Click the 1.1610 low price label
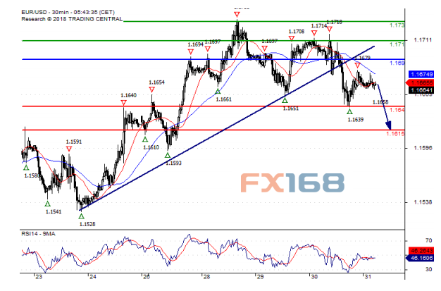The width and height of the screenshot is (441, 291). (151, 147)
